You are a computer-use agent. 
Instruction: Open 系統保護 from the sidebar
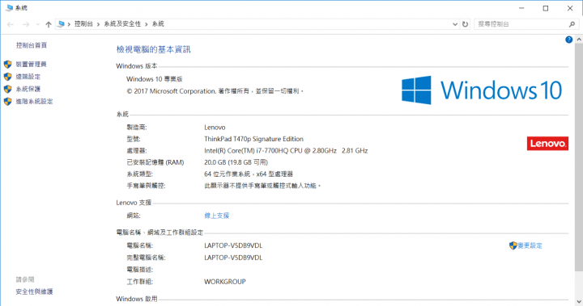pyautogui.click(x=28, y=89)
